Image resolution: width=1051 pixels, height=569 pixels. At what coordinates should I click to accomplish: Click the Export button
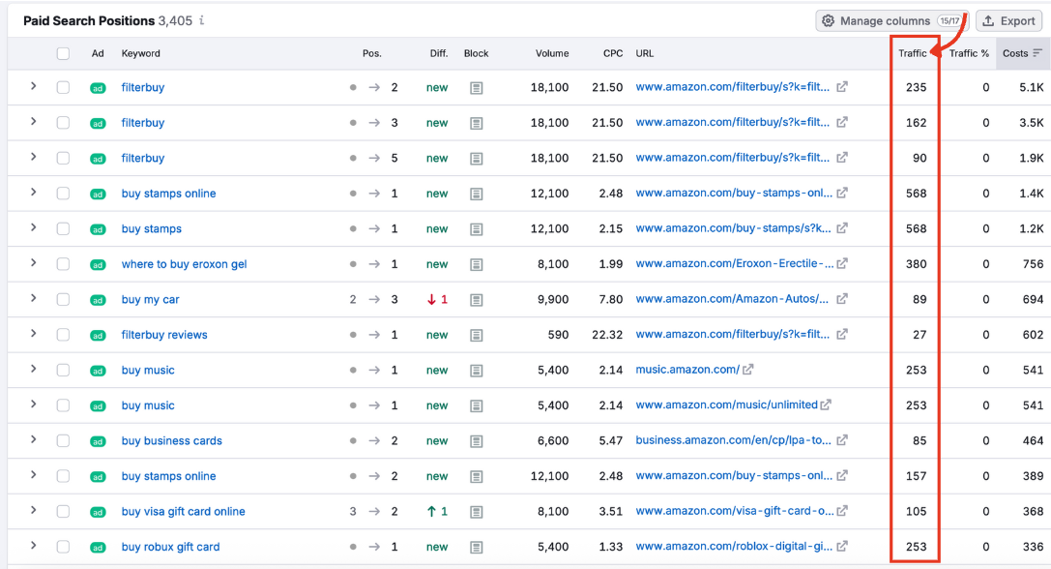[x=1008, y=20]
